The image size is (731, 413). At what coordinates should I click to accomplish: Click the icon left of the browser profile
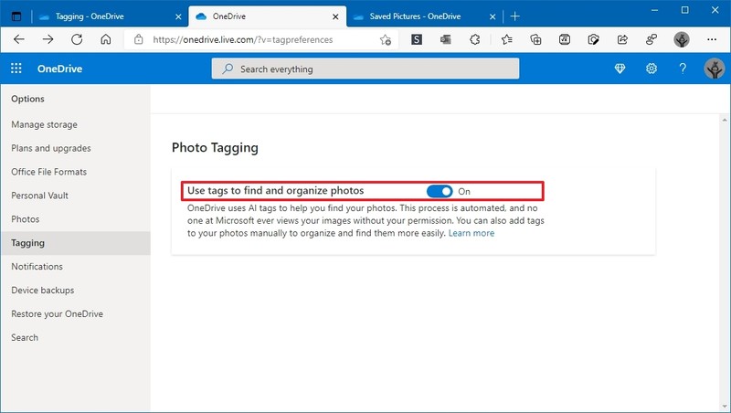pyautogui.click(x=652, y=39)
